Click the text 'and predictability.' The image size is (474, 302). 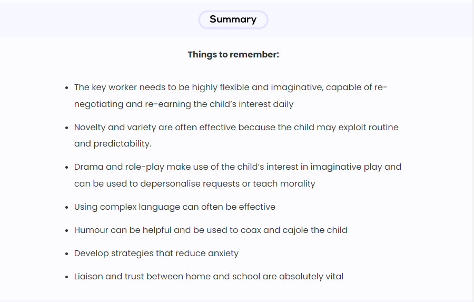[x=113, y=144]
